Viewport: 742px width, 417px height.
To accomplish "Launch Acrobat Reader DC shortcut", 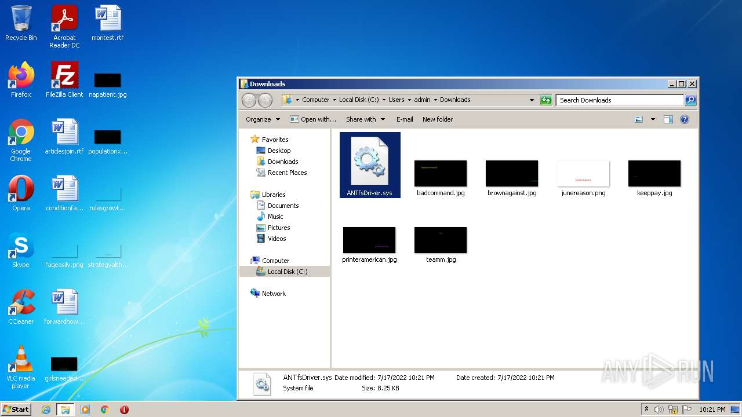I will click(x=64, y=27).
